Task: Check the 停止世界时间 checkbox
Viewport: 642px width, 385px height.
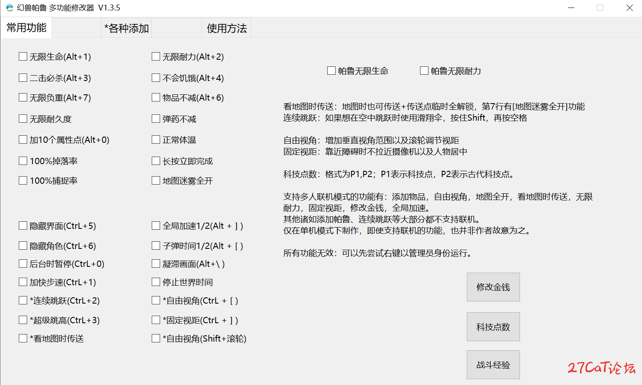Action: [156, 282]
